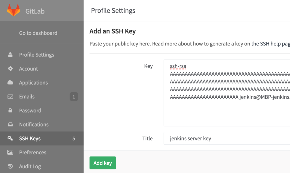Click the SSH Keys key icon
This screenshot has width=290, height=173.
pos(10,138)
